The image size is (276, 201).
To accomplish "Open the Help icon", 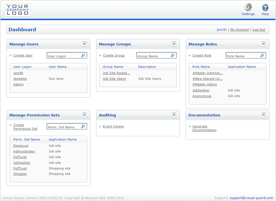I will (265, 7).
